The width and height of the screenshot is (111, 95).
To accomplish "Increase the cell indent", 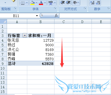I will (x=68, y=3).
